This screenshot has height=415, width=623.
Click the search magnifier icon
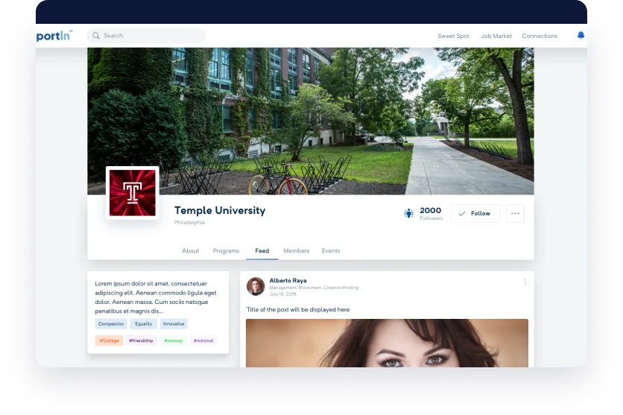click(x=95, y=36)
